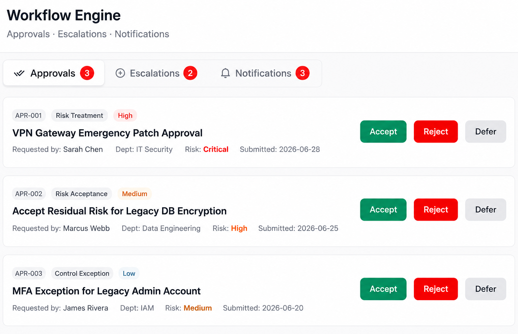Click the Dept: IT Security label
Screen dimensions: 518x334
[144, 149]
